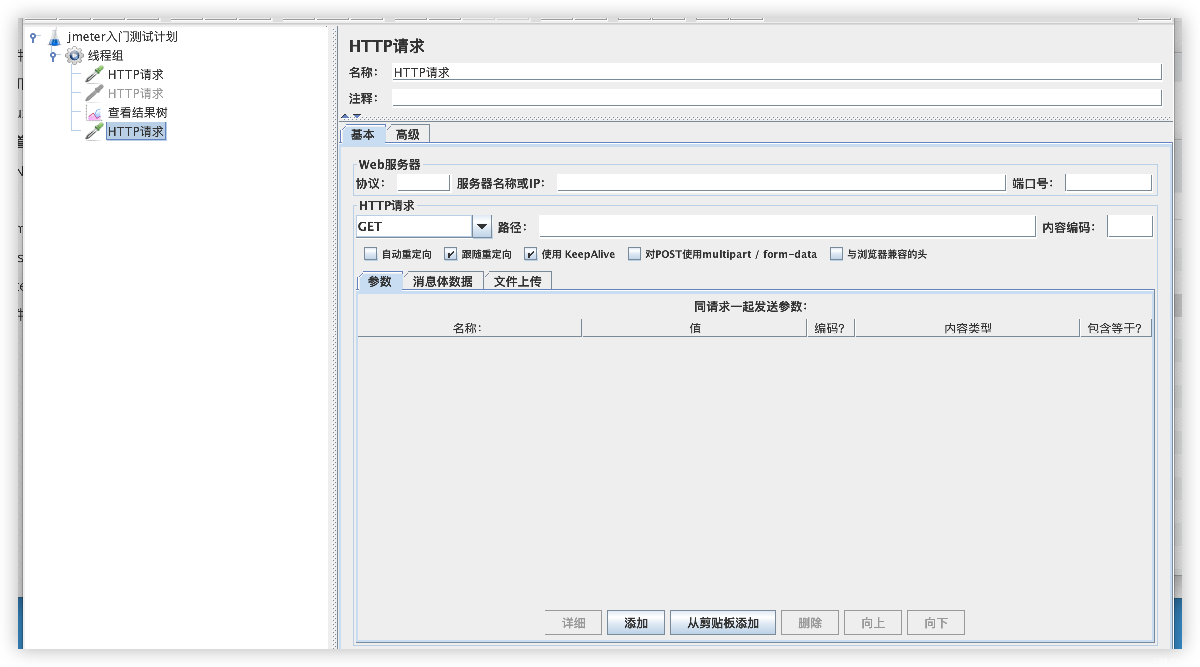
Task: Open the 文件上传 tab
Action: [518, 281]
